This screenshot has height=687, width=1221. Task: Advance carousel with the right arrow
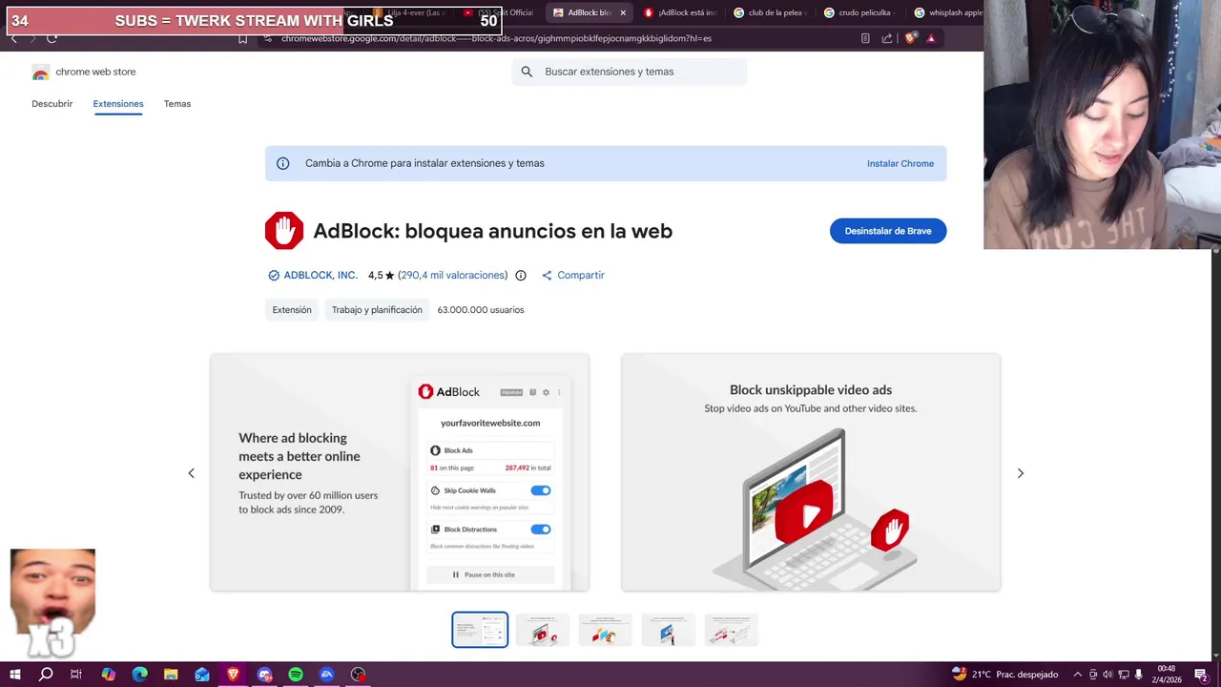coord(1020,473)
